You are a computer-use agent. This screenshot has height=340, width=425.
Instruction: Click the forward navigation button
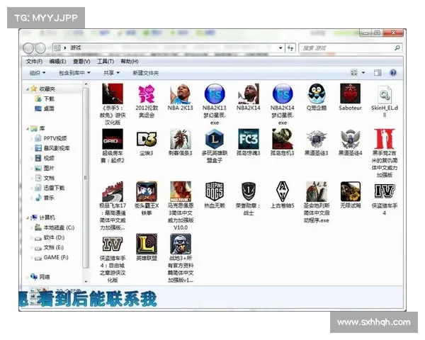[40, 48]
